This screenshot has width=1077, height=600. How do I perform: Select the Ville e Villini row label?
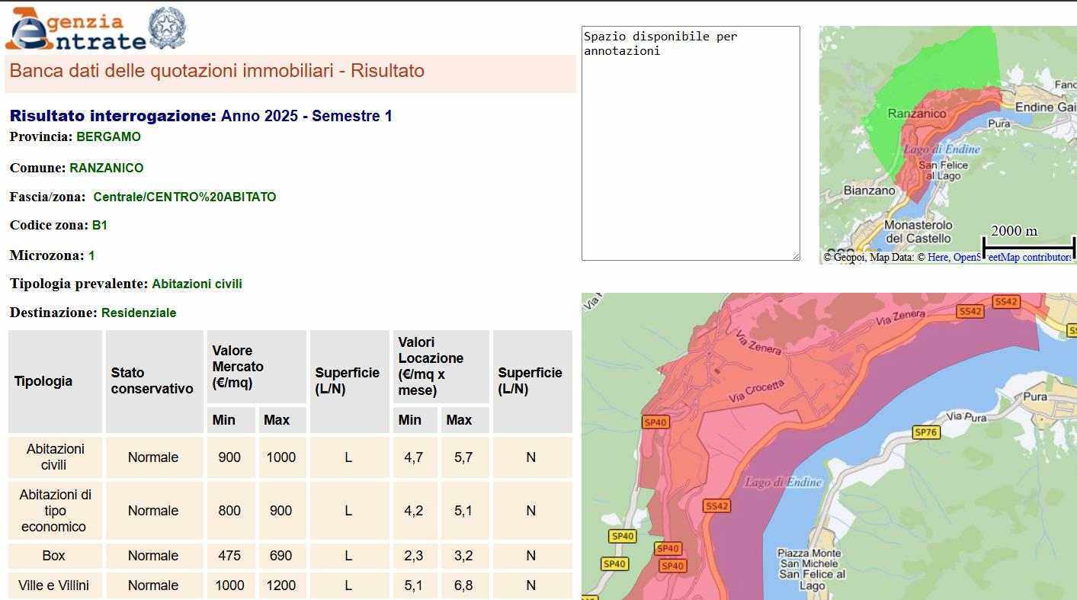54,586
